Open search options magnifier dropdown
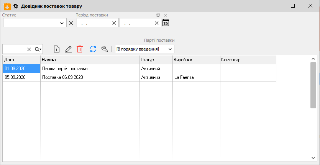Viewport: 320px width, 165px height. (x=38, y=49)
